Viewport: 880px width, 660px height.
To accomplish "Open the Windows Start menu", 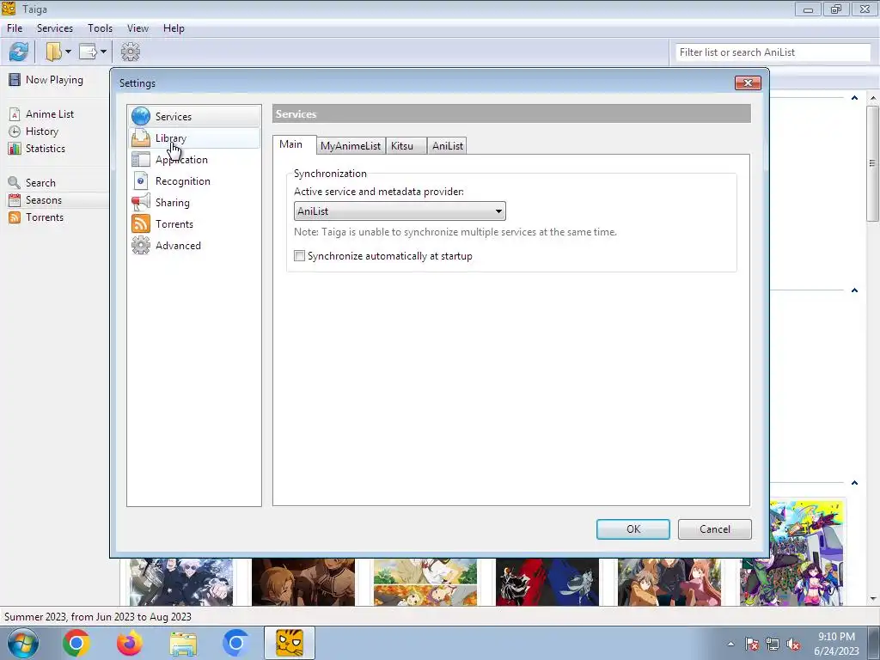I will [23, 643].
